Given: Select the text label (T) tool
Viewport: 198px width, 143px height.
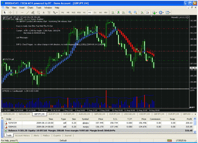Looking at the screenshot, I should [x=49, y=12].
